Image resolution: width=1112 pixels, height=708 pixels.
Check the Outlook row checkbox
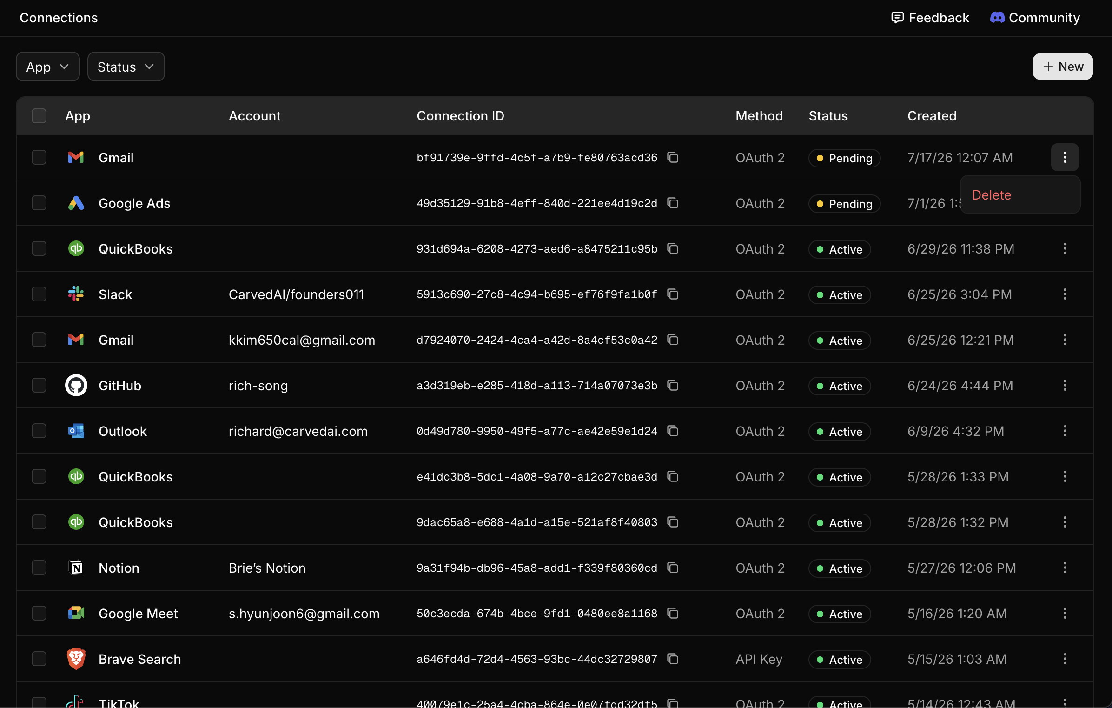coord(39,431)
